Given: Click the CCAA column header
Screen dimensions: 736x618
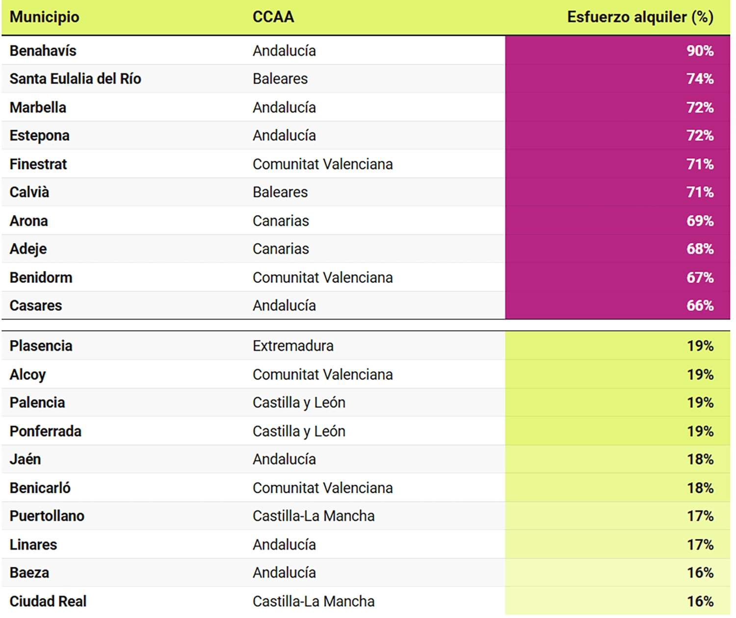Looking at the screenshot, I should pos(273,17).
